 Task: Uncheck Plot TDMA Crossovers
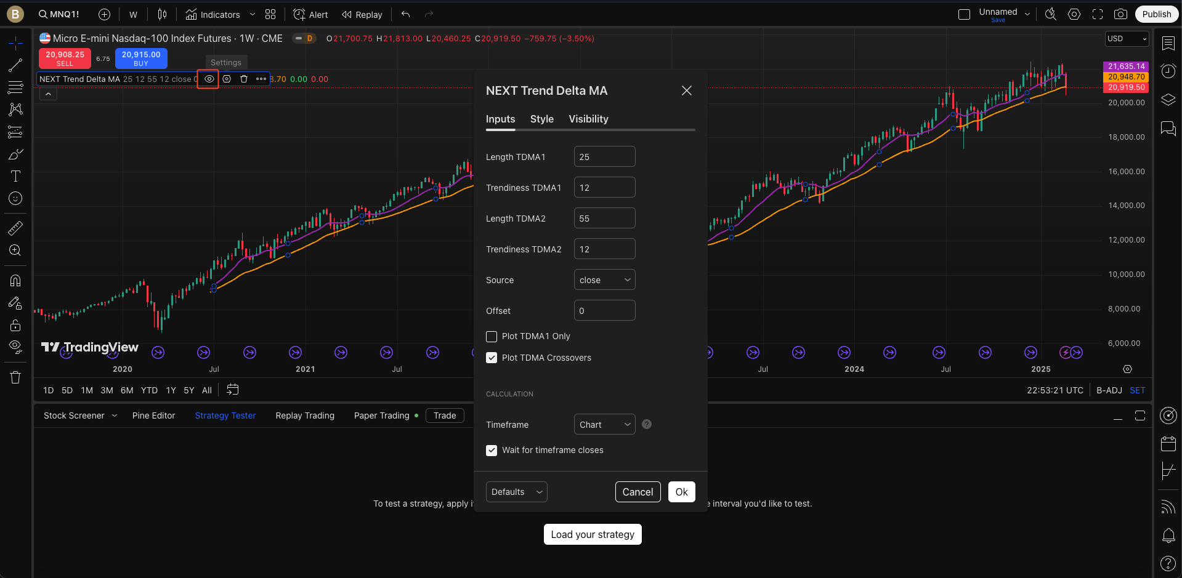pyautogui.click(x=492, y=358)
